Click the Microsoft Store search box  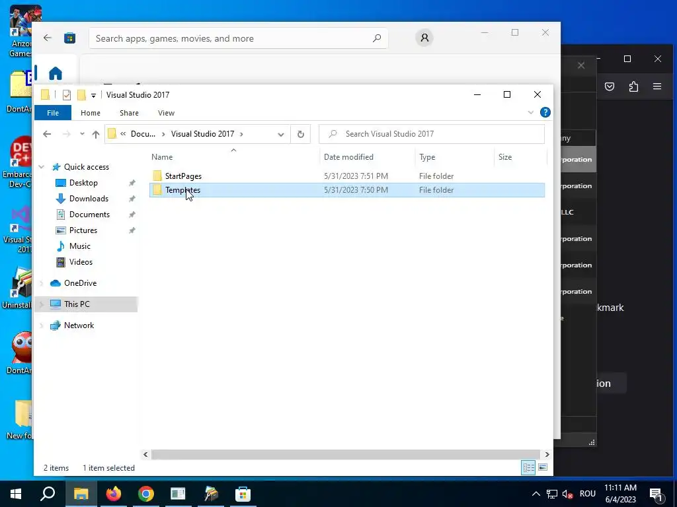[238, 38]
